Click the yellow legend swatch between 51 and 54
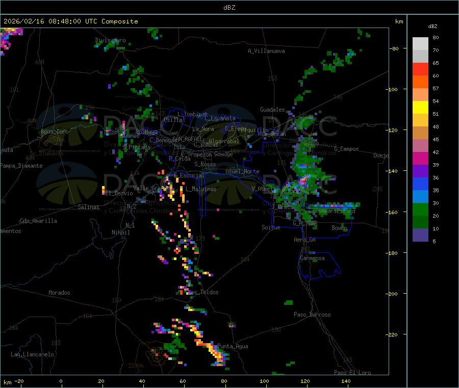The image size is (459, 388). coord(420,108)
